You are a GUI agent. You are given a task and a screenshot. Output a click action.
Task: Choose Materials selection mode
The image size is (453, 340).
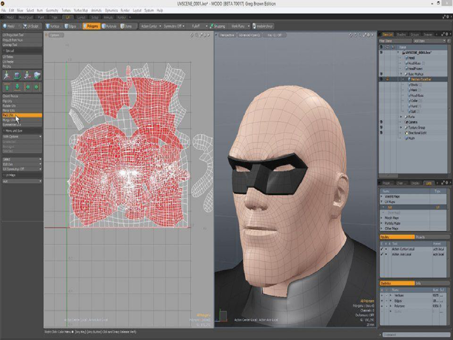(x=110, y=26)
